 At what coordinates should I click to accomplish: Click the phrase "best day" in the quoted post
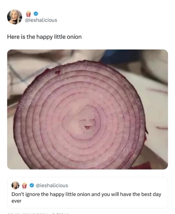(x=142, y=194)
